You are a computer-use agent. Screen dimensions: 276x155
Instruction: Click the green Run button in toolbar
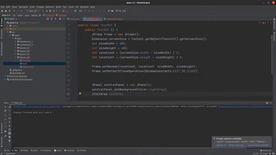tap(43, 11)
